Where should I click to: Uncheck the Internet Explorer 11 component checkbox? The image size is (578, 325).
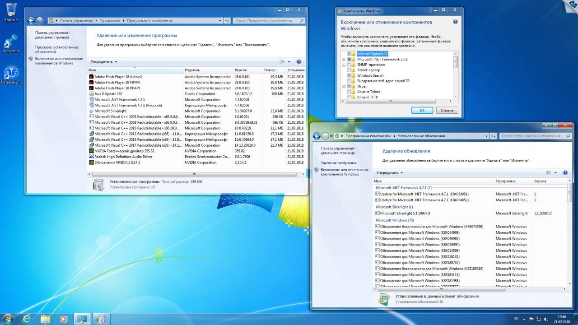pyautogui.click(x=349, y=54)
